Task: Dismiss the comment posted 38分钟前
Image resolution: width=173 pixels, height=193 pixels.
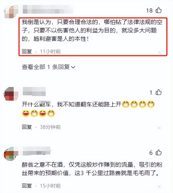Action: 159,128
